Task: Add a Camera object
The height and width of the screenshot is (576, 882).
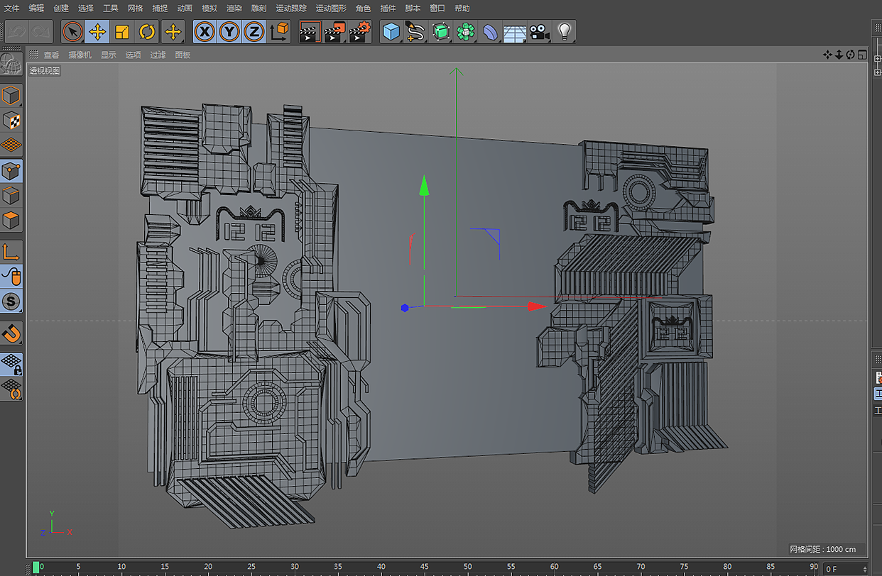Action: [x=540, y=32]
